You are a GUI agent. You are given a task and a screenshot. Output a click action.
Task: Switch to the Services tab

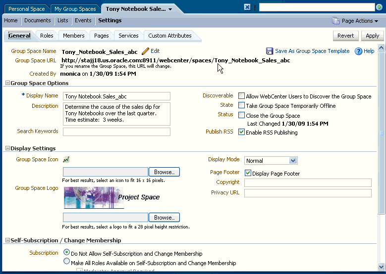pos(128,36)
